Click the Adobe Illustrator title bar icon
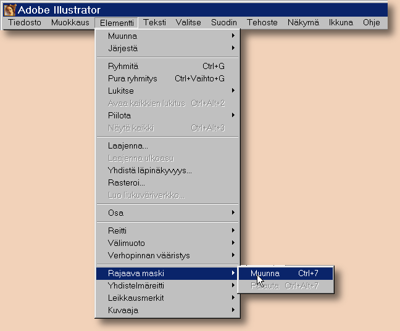The width and height of the screenshot is (400, 331). tap(10, 10)
